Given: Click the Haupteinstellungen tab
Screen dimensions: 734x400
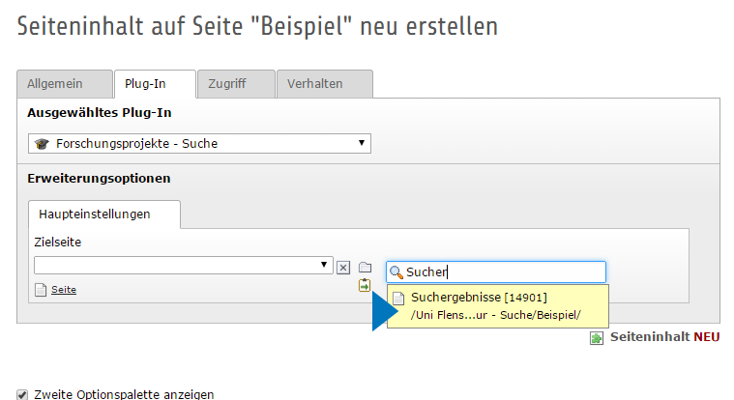Looking at the screenshot, I should tap(95, 214).
